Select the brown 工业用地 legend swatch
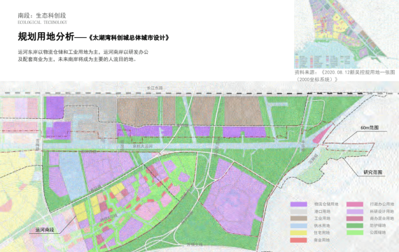 [299, 218]
